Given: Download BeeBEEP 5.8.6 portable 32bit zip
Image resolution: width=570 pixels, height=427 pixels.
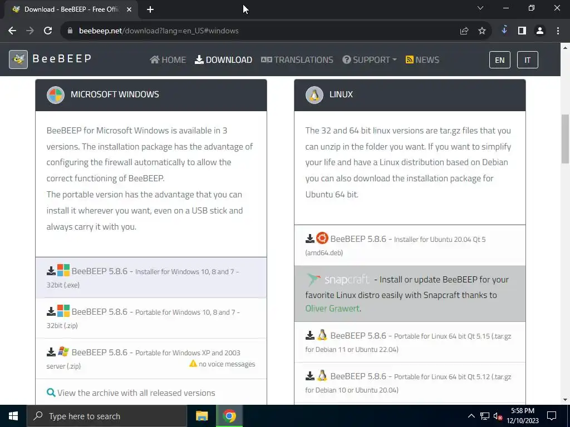Looking at the screenshot, I should click(151, 319).
